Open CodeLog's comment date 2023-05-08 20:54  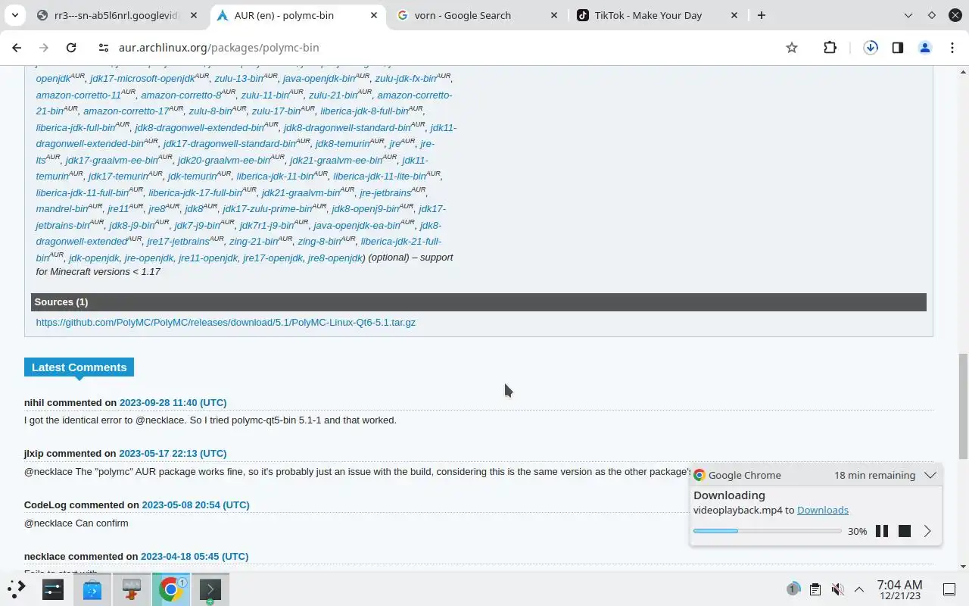coord(195,504)
